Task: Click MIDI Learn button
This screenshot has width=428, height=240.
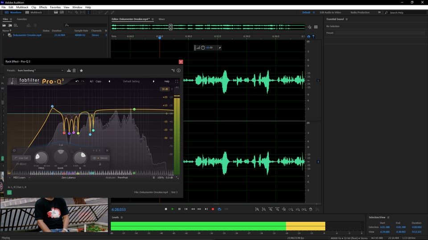Action: (19, 178)
